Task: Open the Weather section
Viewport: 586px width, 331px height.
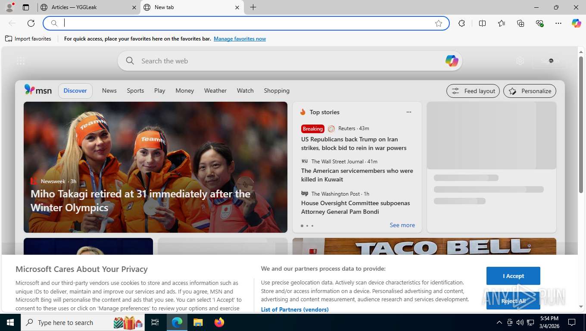Action: tap(215, 91)
